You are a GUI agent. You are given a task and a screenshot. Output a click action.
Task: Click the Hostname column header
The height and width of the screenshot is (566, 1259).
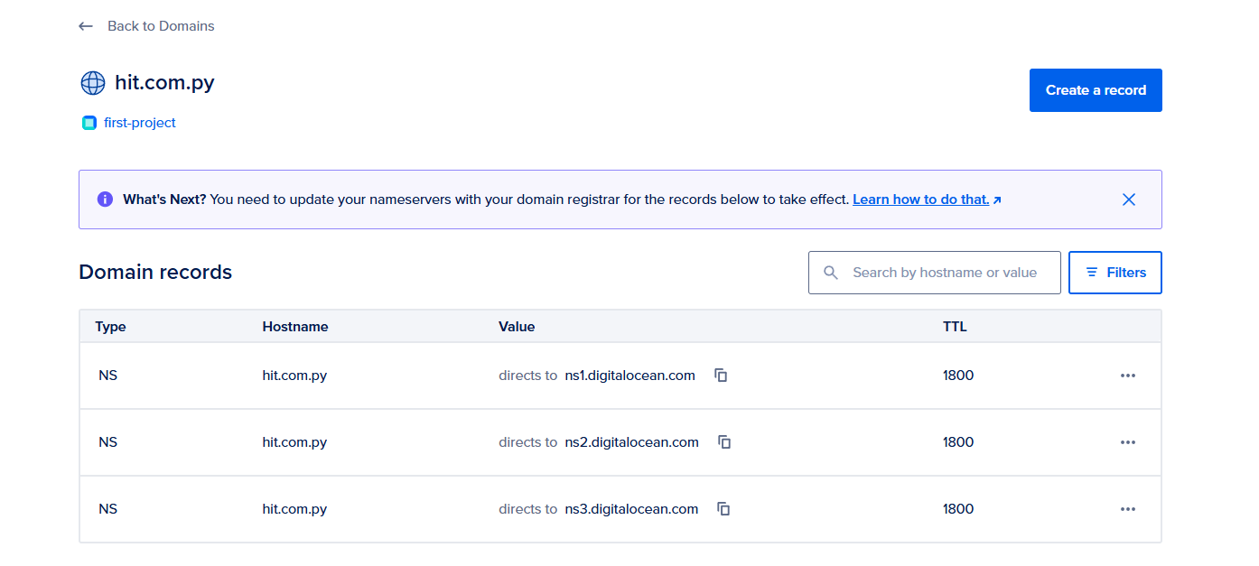coord(295,327)
